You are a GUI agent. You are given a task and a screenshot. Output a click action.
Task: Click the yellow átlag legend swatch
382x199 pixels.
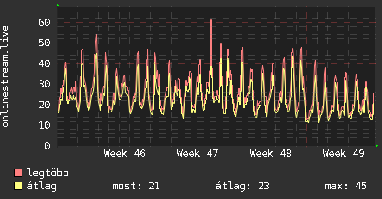18,186
